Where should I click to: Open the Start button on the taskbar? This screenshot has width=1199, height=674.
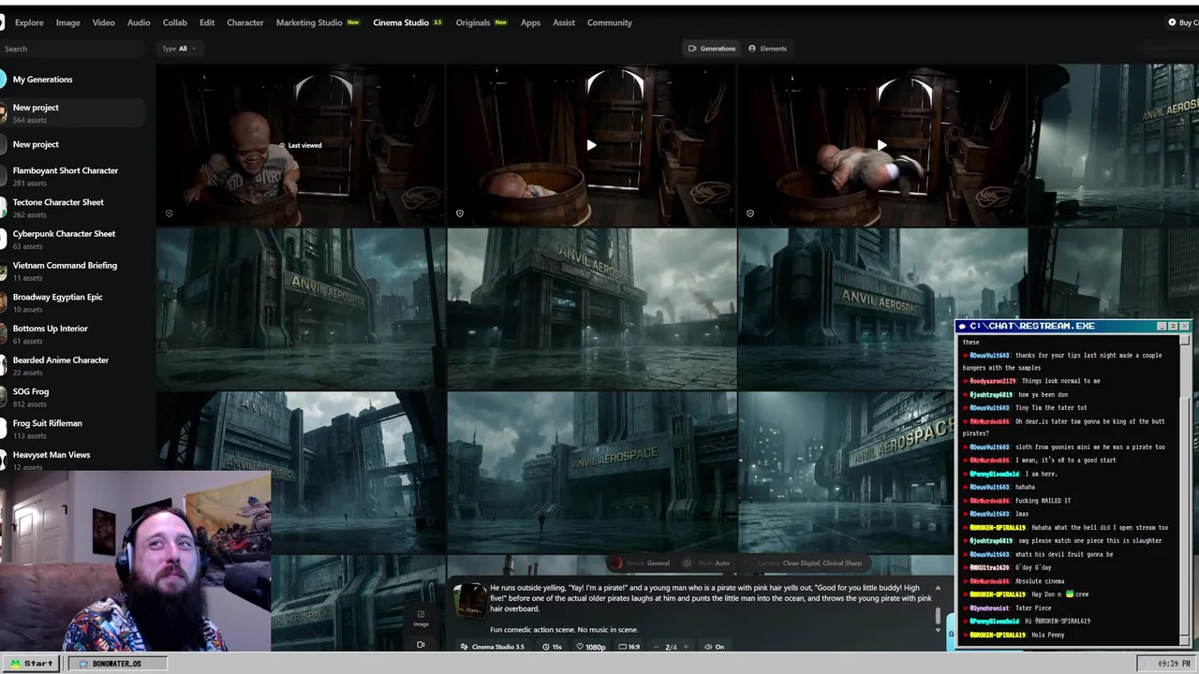click(30, 664)
